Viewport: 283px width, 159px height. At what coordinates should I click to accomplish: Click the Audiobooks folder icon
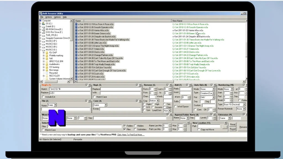click(47, 64)
